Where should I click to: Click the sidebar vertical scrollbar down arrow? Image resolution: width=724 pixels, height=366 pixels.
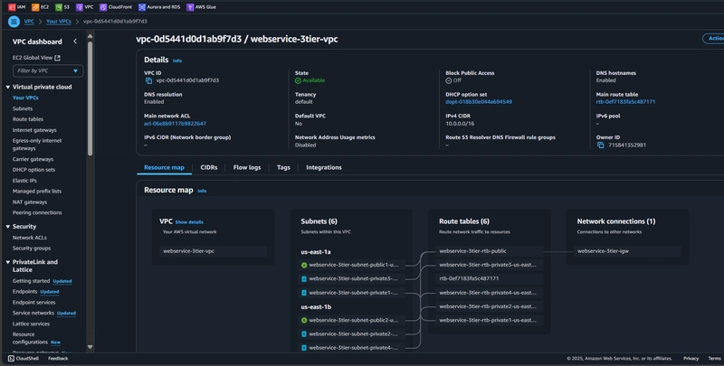point(90,347)
